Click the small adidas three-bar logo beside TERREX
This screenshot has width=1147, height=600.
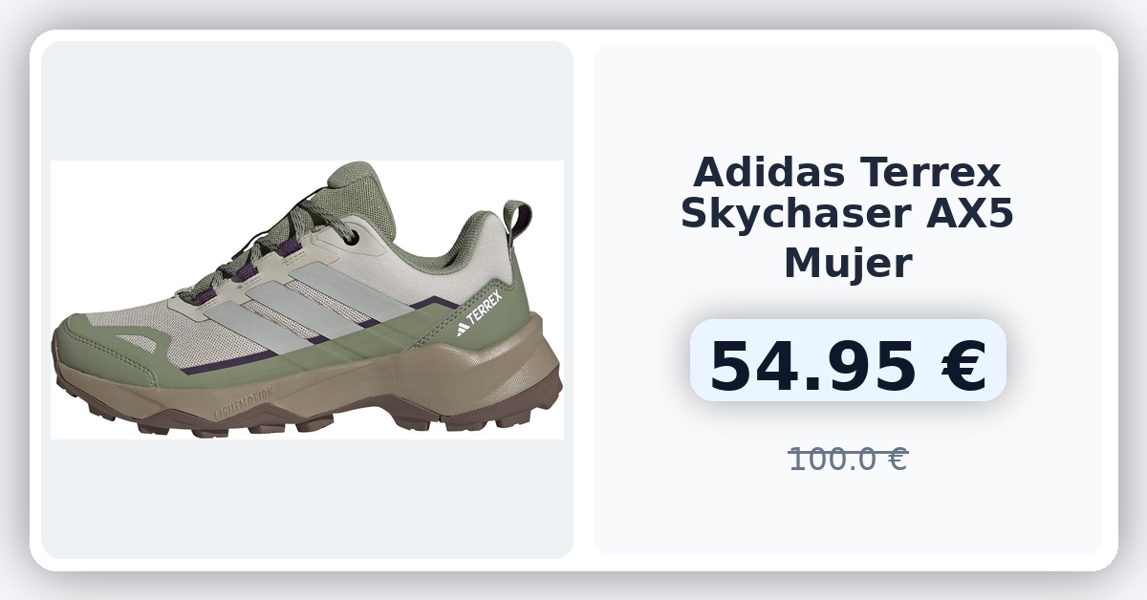click(463, 329)
